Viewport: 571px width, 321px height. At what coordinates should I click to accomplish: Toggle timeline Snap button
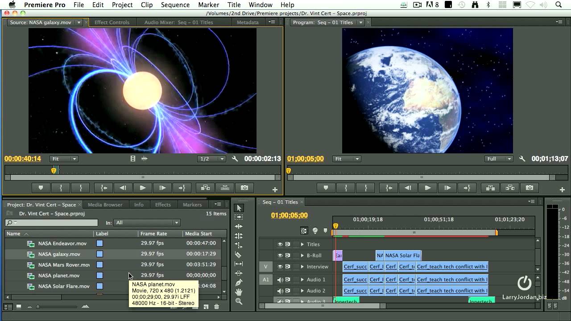click(x=304, y=230)
